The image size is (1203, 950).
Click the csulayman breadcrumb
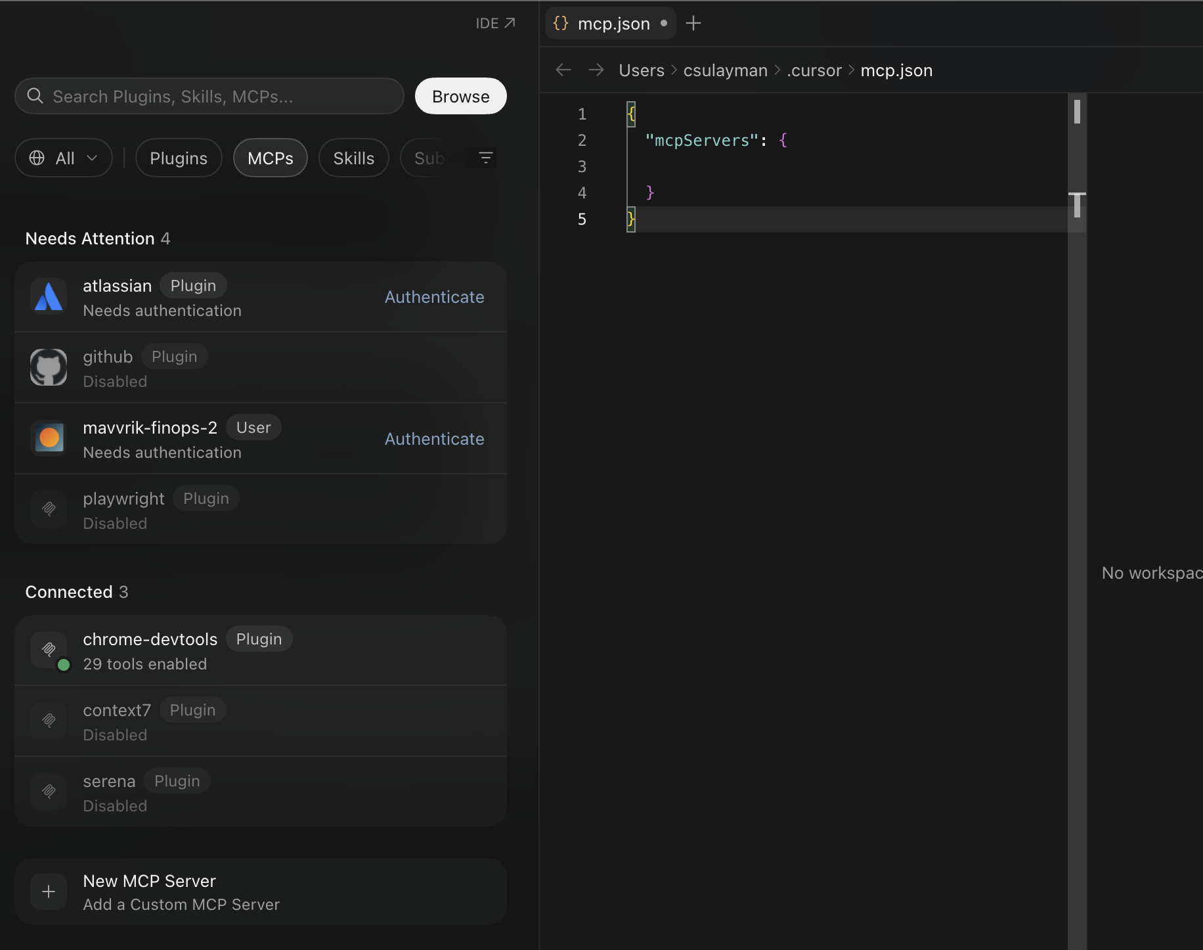point(726,70)
